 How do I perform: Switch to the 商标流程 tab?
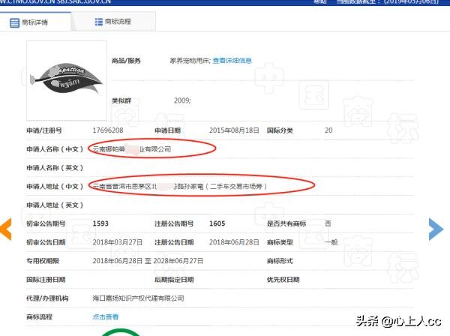113,22
